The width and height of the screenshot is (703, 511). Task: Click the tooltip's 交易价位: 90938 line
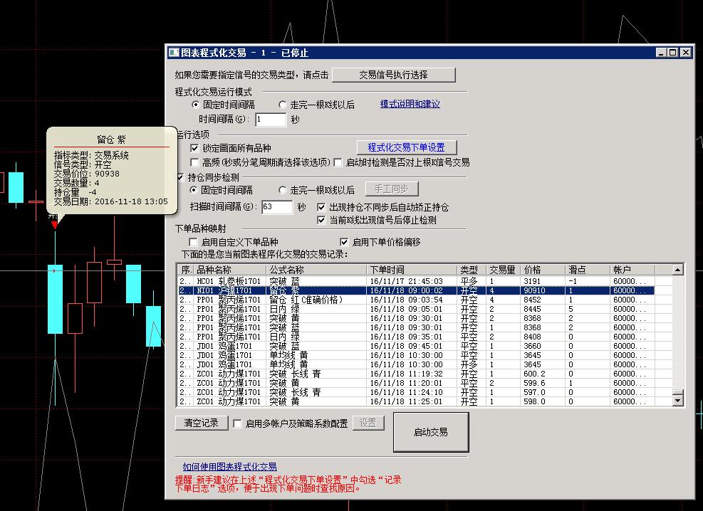coord(86,174)
